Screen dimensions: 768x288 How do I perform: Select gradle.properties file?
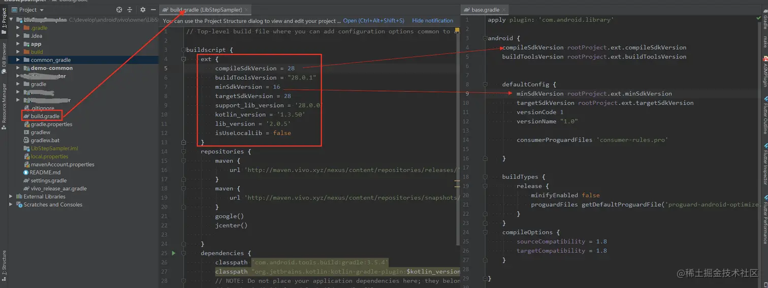pyautogui.click(x=48, y=124)
